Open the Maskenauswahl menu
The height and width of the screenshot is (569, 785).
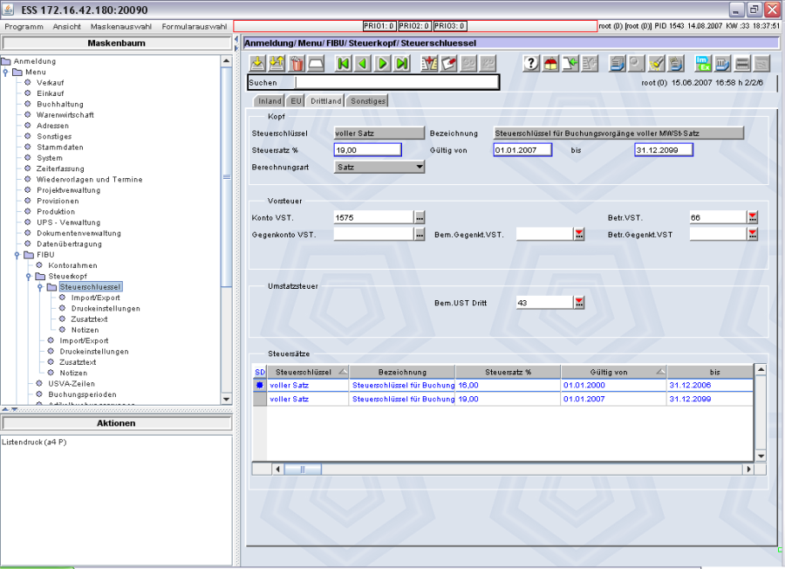(121, 26)
